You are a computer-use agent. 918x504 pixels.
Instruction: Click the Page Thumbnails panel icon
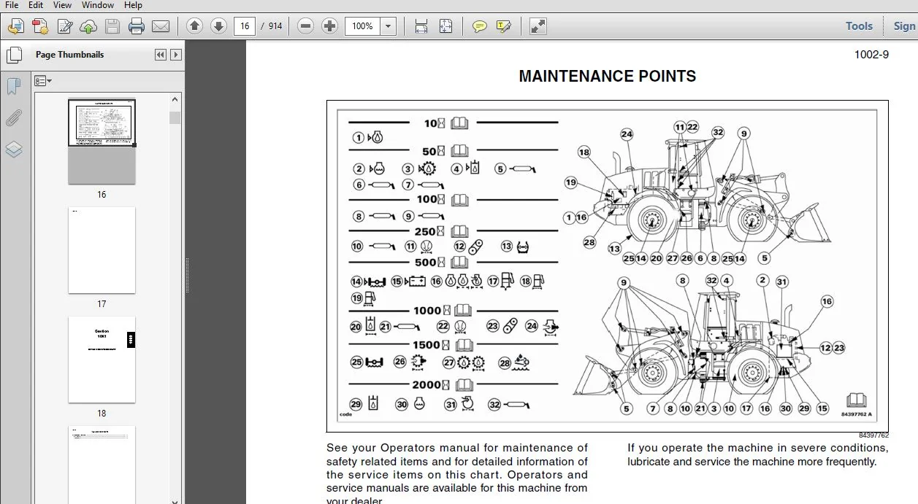click(x=14, y=55)
